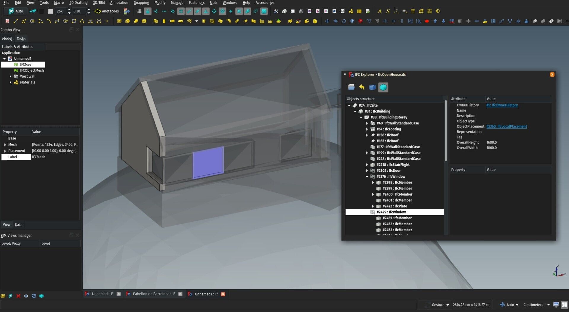Toggle snap to center circle button
Viewport: 569px width, 312px height.
[223, 11]
